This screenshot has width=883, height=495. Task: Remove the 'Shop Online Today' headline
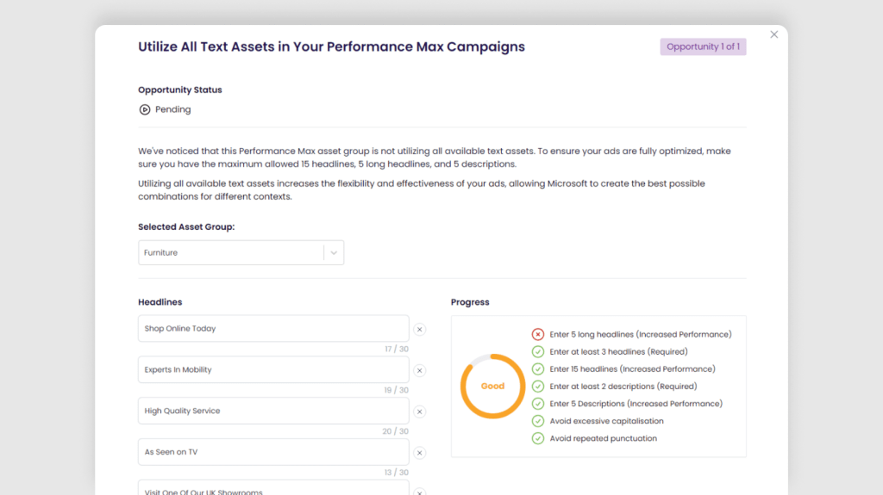(x=420, y=330)
